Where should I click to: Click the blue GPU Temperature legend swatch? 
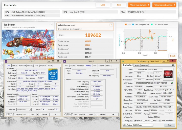(133, 24)
